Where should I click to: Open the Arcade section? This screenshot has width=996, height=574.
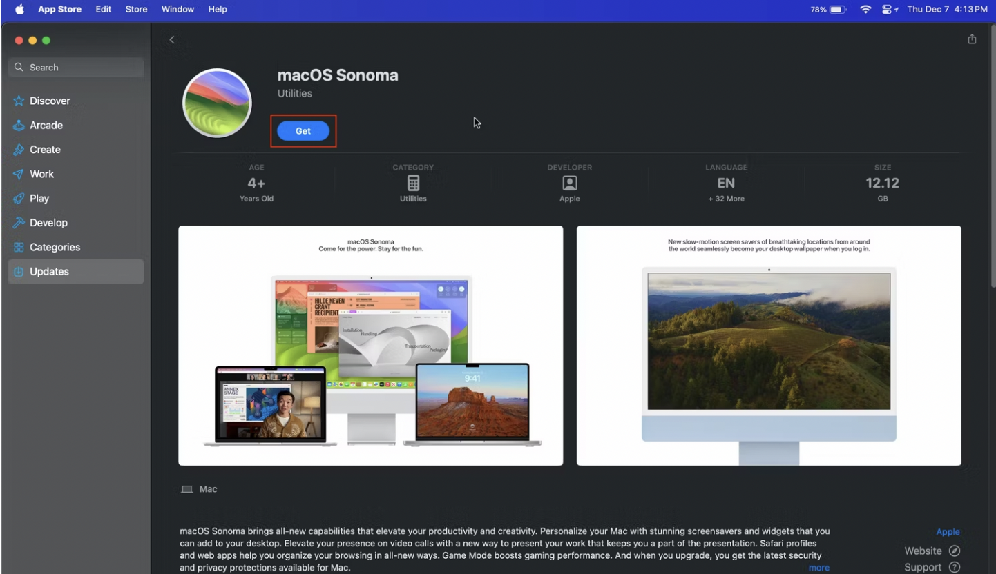click(76, 126)
